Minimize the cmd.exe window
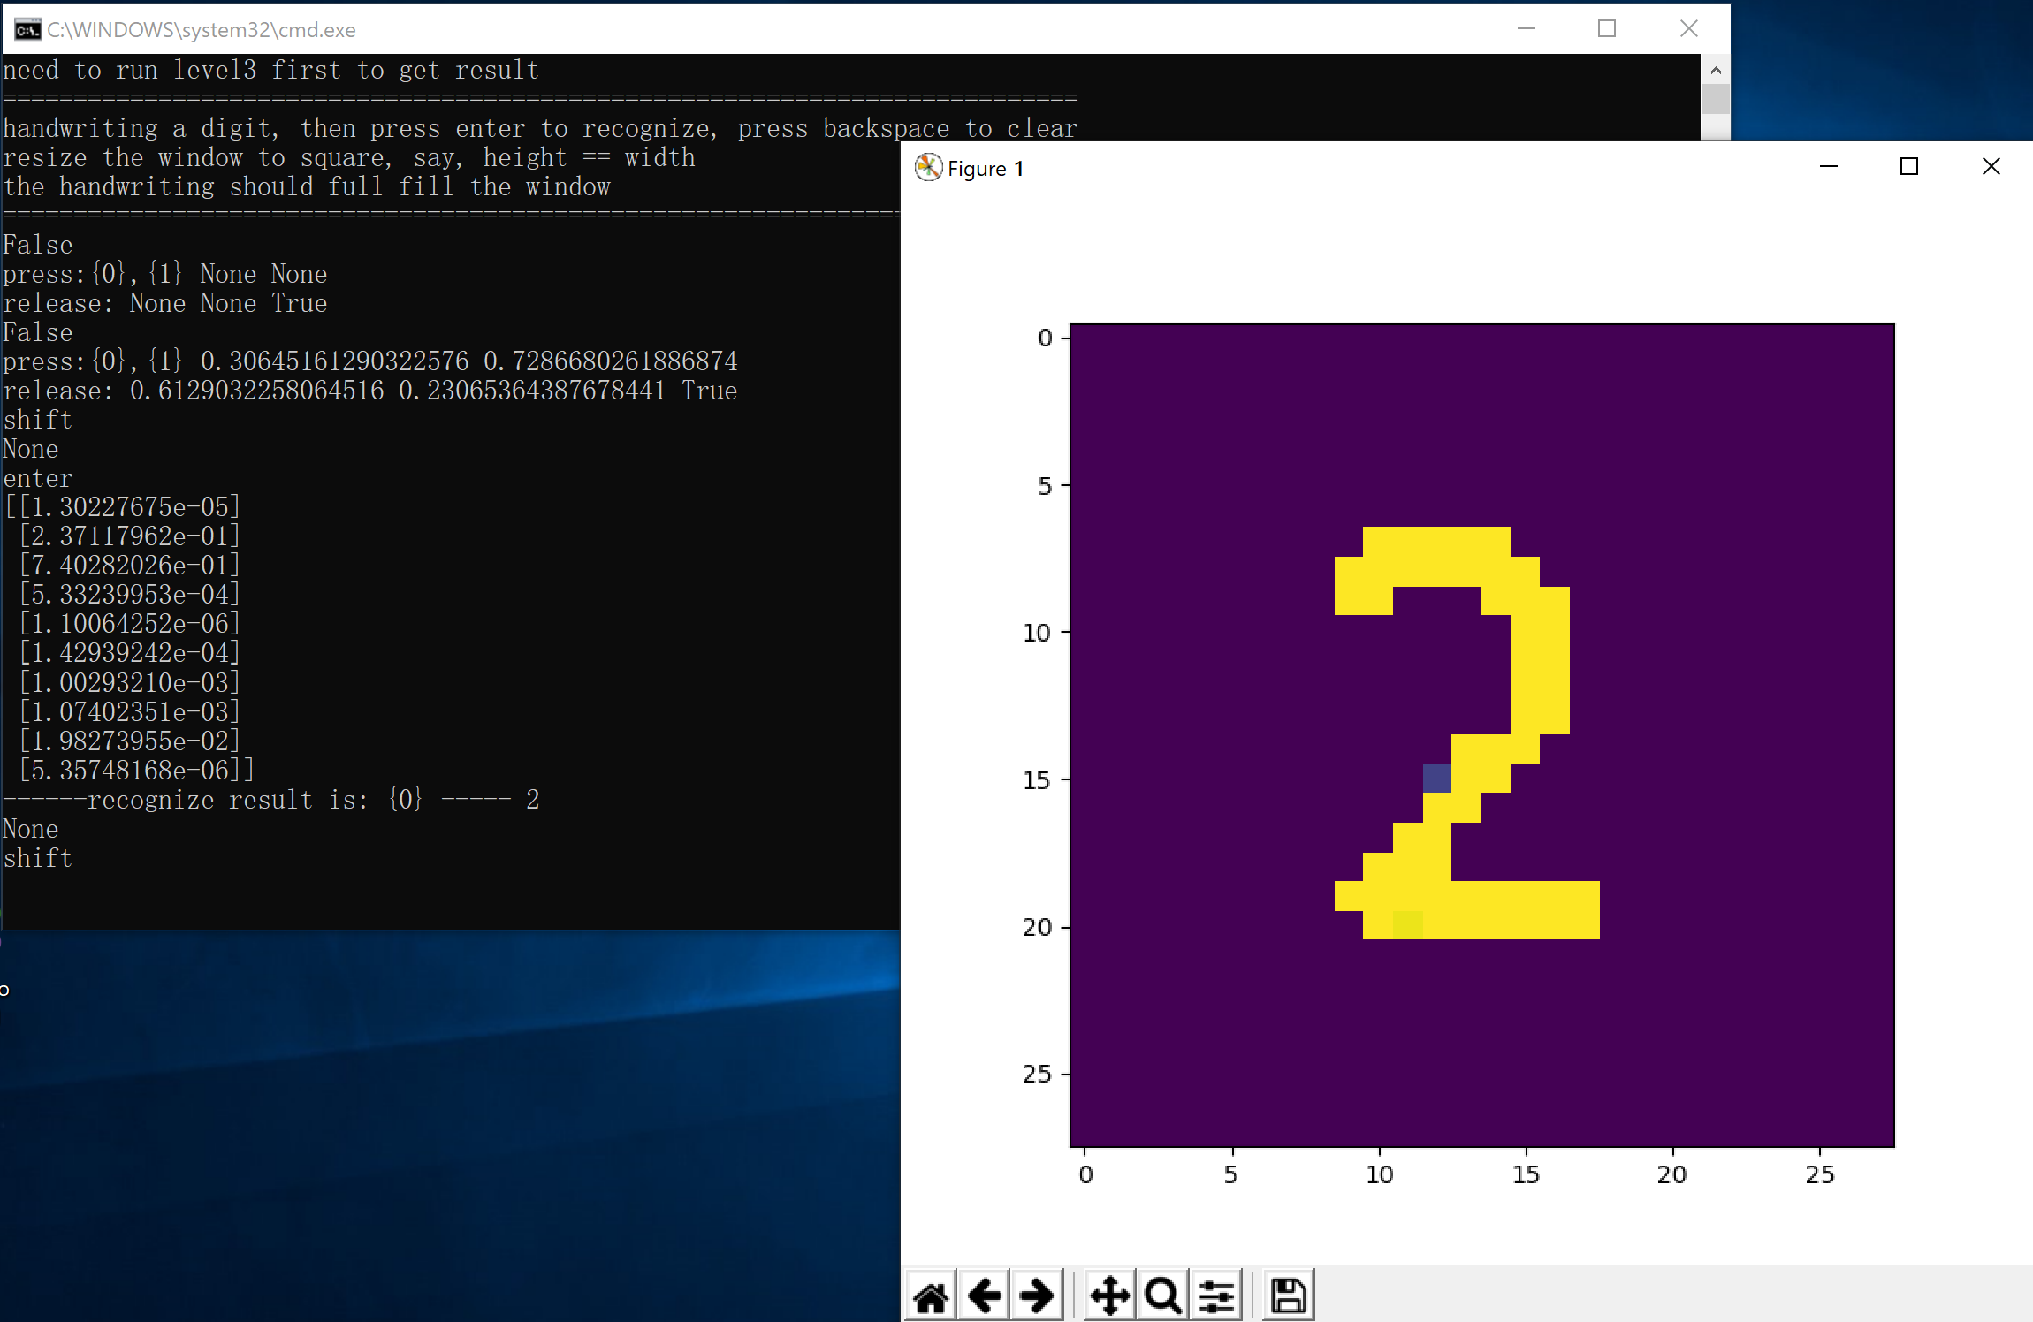 coord(1526,29)
